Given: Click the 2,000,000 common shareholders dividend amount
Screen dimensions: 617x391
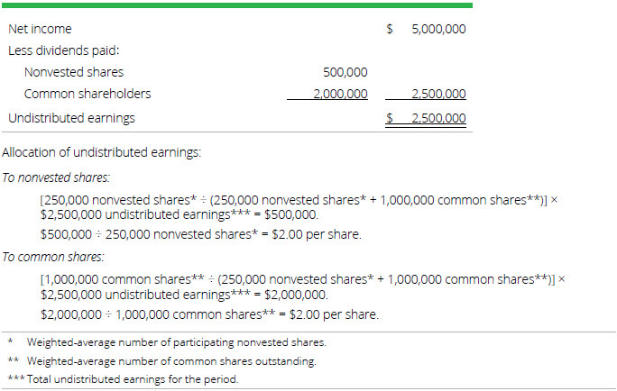Looking at the screenshot, I should coord(340,94).
